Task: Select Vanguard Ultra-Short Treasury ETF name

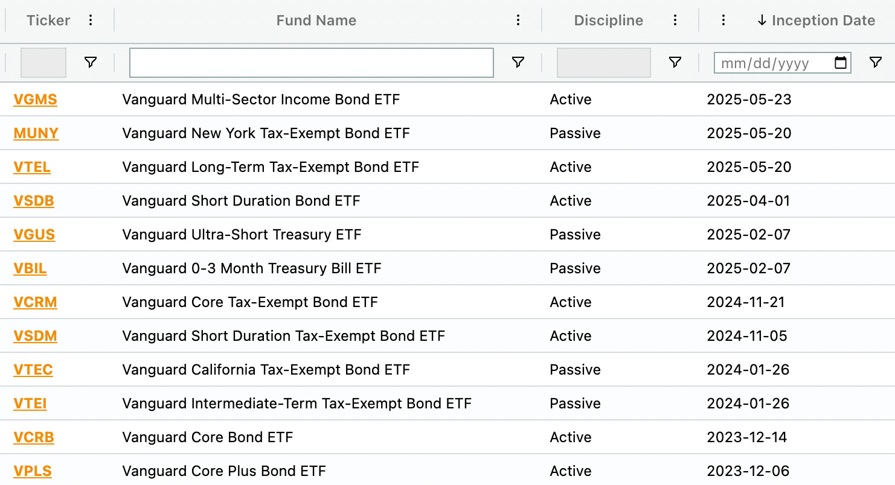Action: (x=242, y=235)
